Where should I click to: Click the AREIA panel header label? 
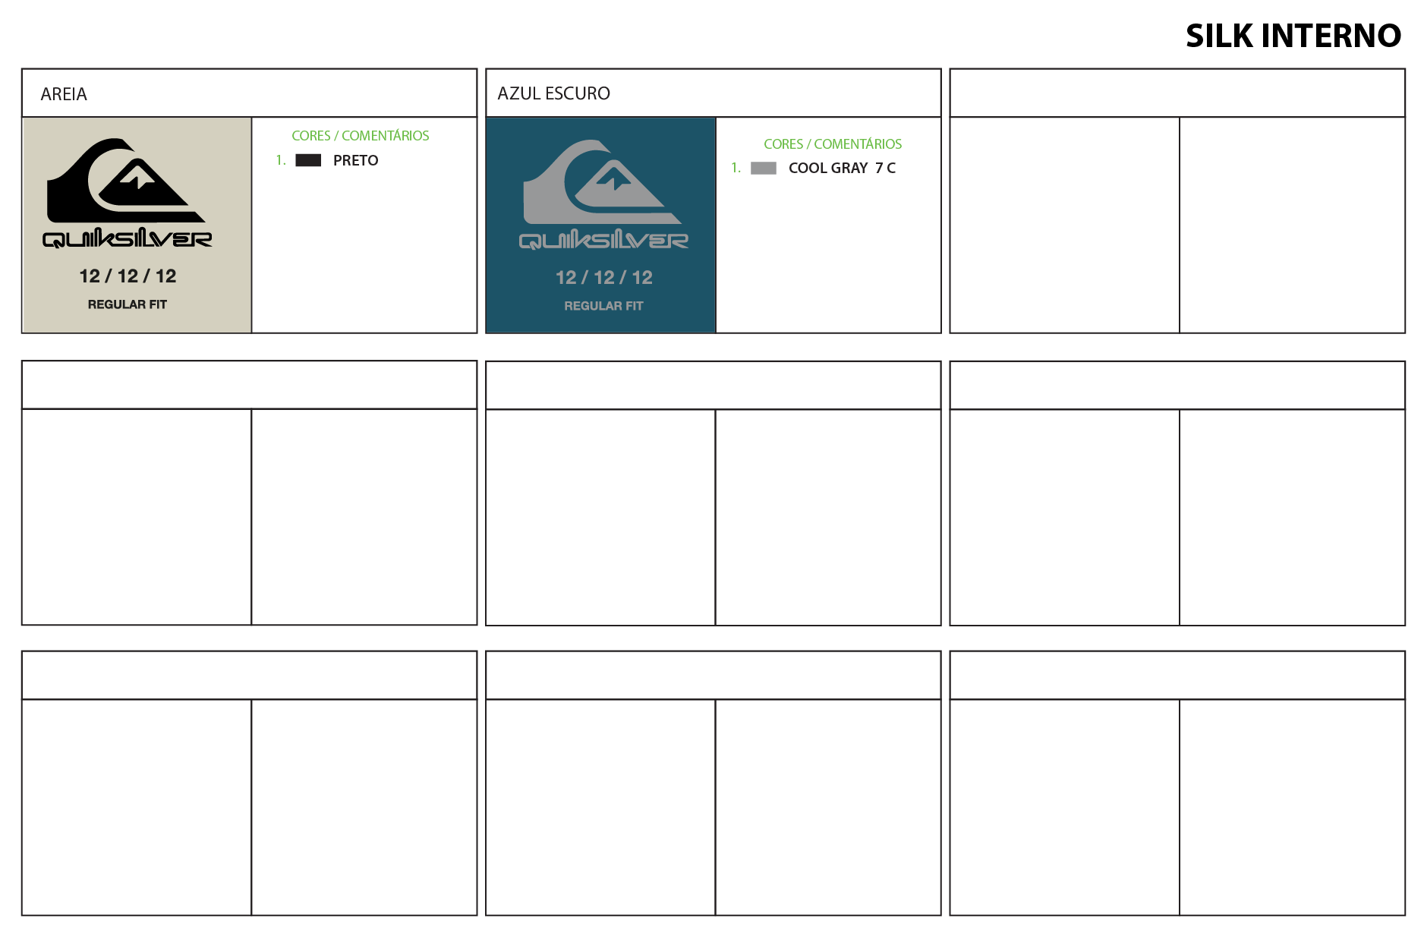(x=64, y=94)
